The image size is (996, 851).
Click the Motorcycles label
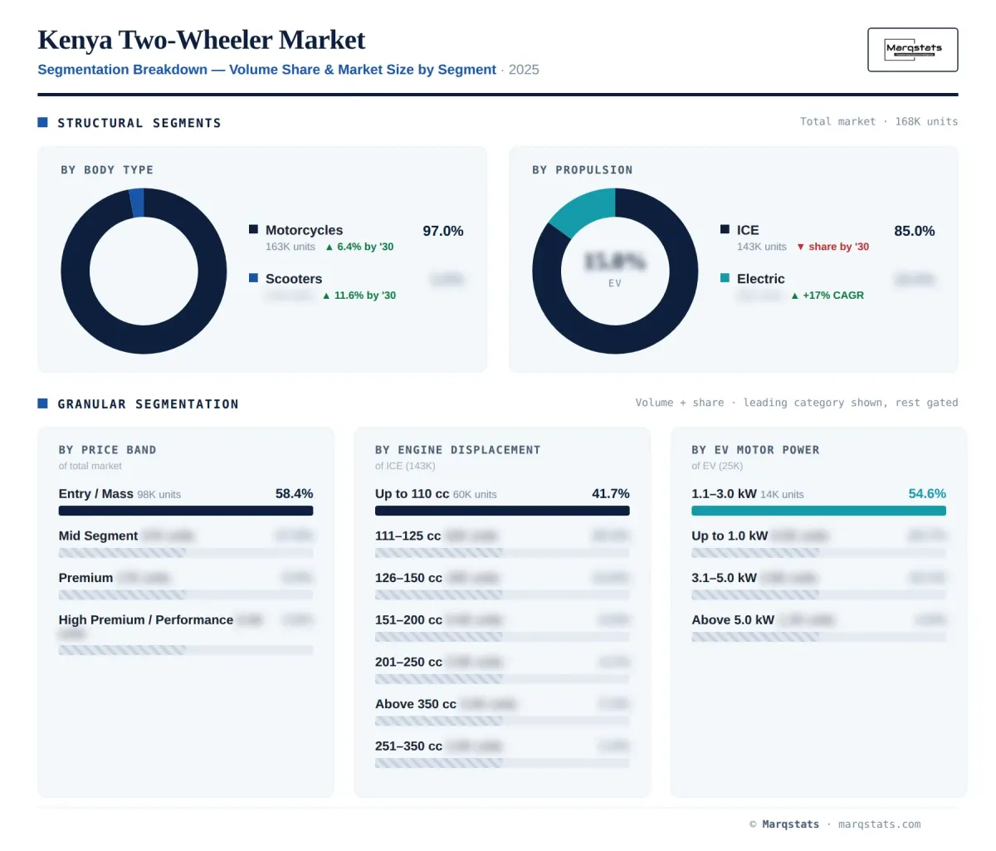tap(304, 230)
